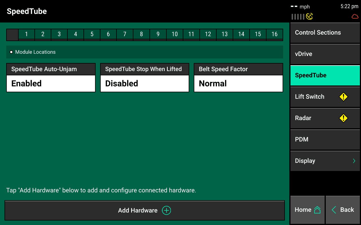
Task: Click the mph speed readout
Action: point(300,6)
